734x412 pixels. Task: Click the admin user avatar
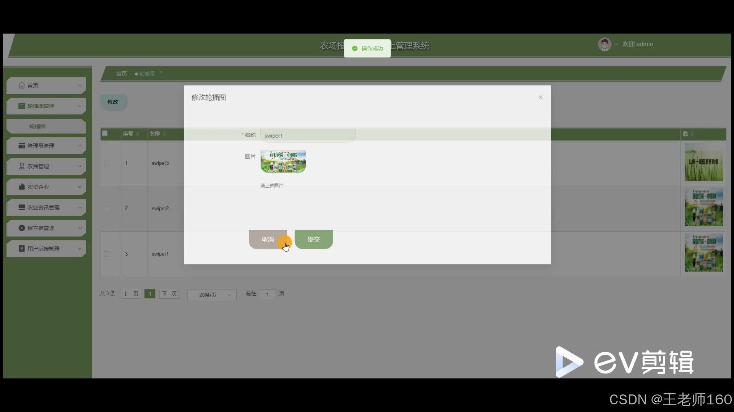604,44
